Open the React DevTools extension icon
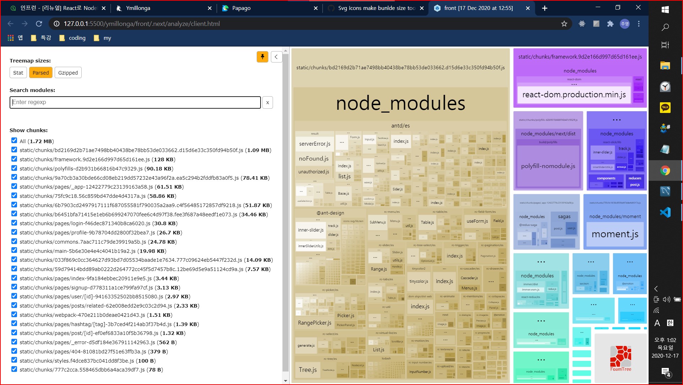 tap(582, 24)
